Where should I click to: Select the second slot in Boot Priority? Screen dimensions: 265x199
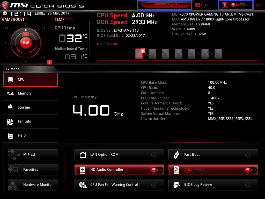pyautogui.click(x=152, y=54)
